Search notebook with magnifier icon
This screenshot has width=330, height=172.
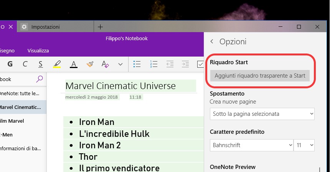40,79
